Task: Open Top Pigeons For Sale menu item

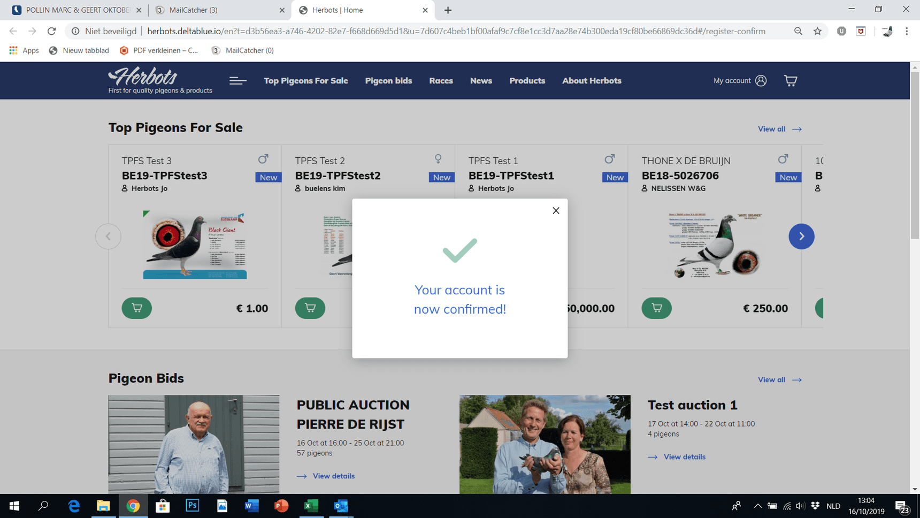Action: [x=305, y=81]
